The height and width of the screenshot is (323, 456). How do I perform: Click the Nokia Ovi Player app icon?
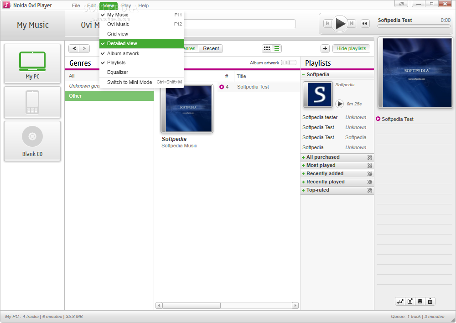(6, 5)
